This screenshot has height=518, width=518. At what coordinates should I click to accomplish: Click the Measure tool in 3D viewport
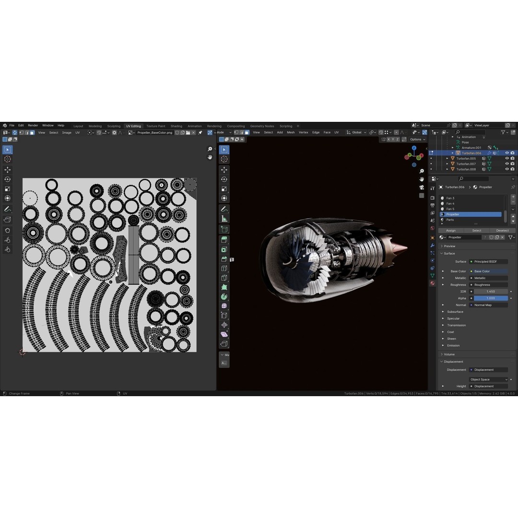224,219
